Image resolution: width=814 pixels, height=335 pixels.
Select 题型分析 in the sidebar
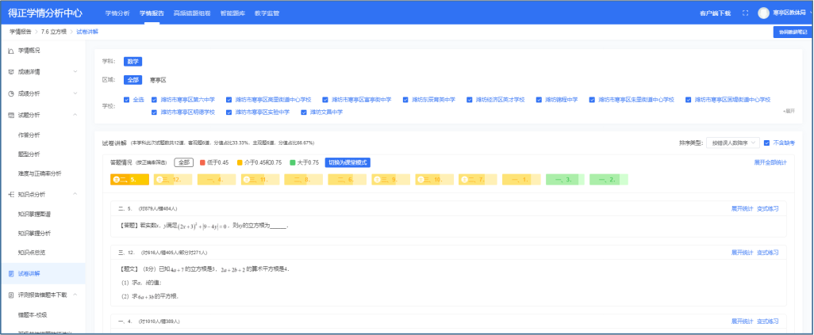click(29, 154)
